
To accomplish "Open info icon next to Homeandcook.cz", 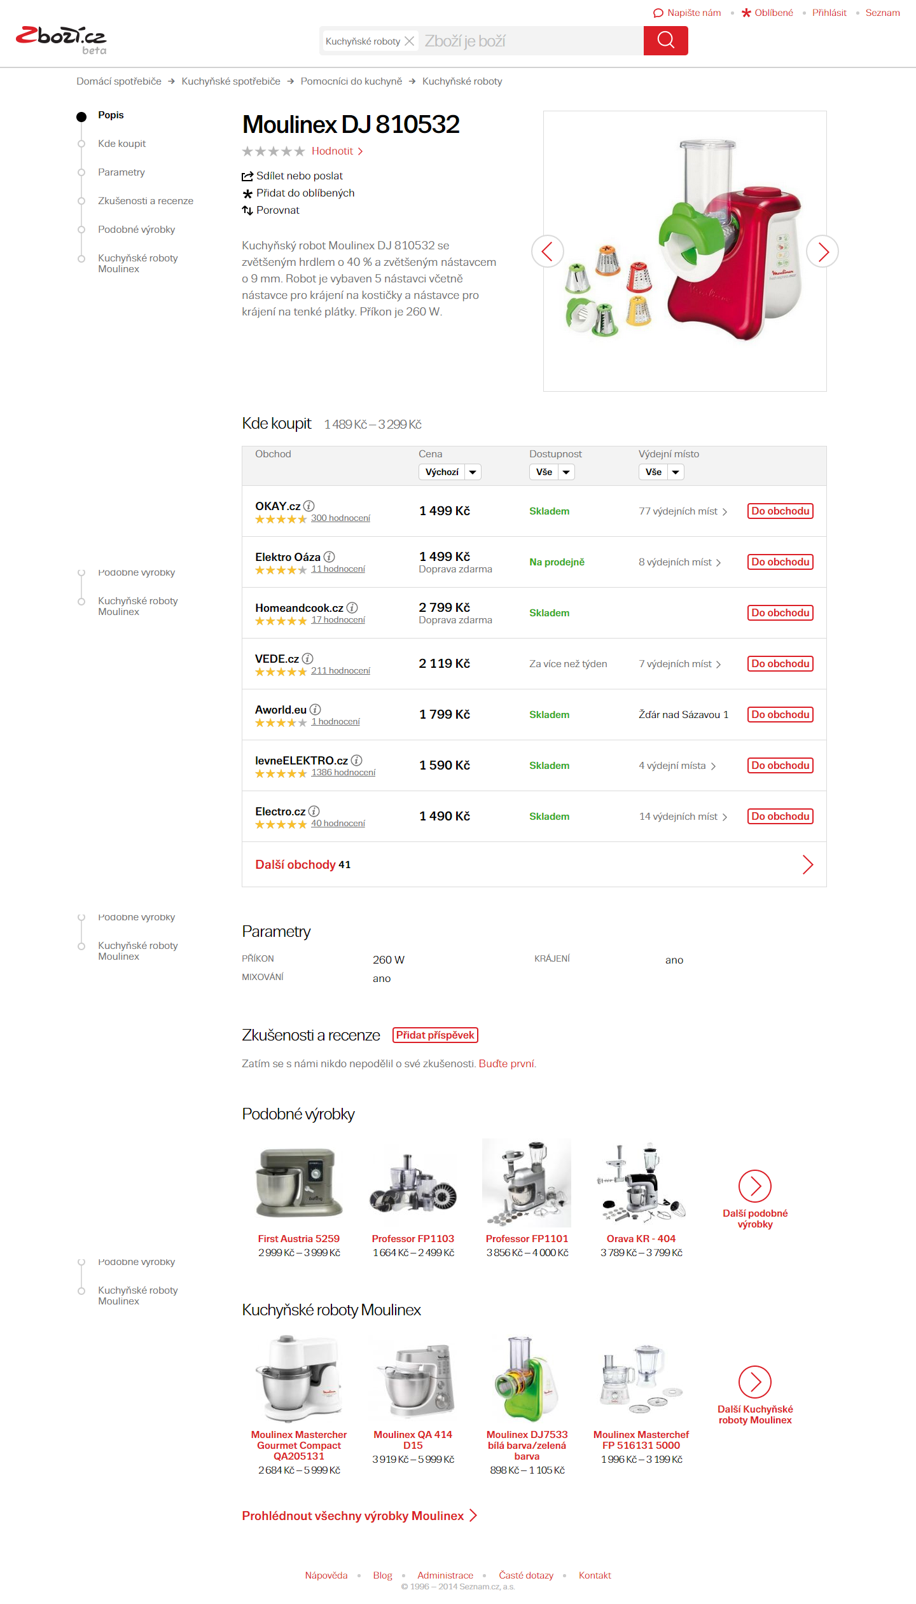I will tap(352, 607).
